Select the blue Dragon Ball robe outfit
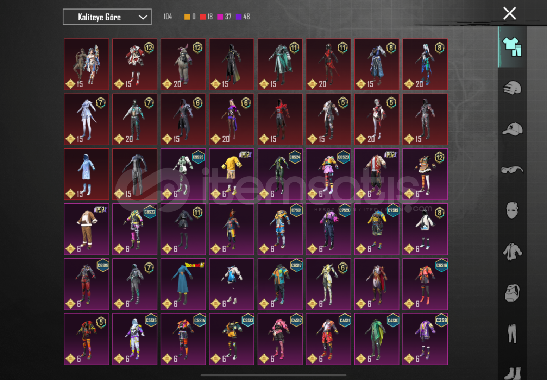This screenshot has width=547, height=380. point(183,284)
